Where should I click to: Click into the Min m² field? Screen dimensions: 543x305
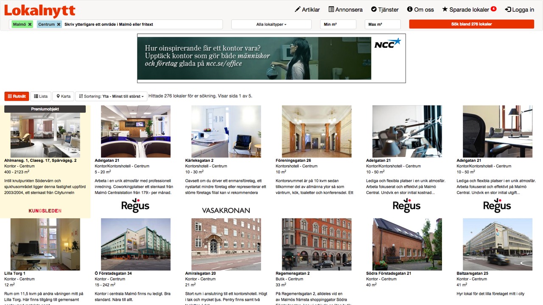click(x=338, y=25)
